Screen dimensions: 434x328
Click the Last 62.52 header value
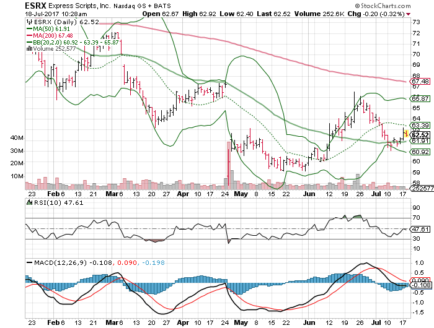click(274, 14)
